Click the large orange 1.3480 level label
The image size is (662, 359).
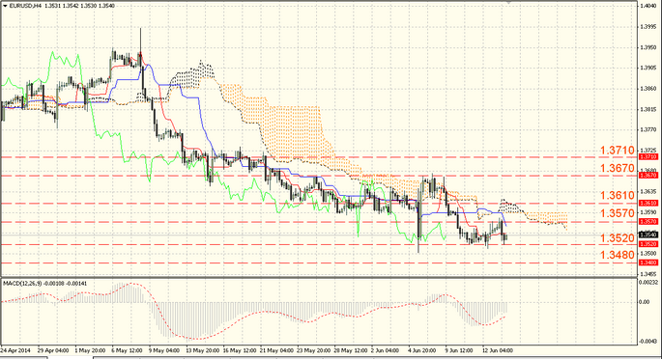[x=618, y=255]
